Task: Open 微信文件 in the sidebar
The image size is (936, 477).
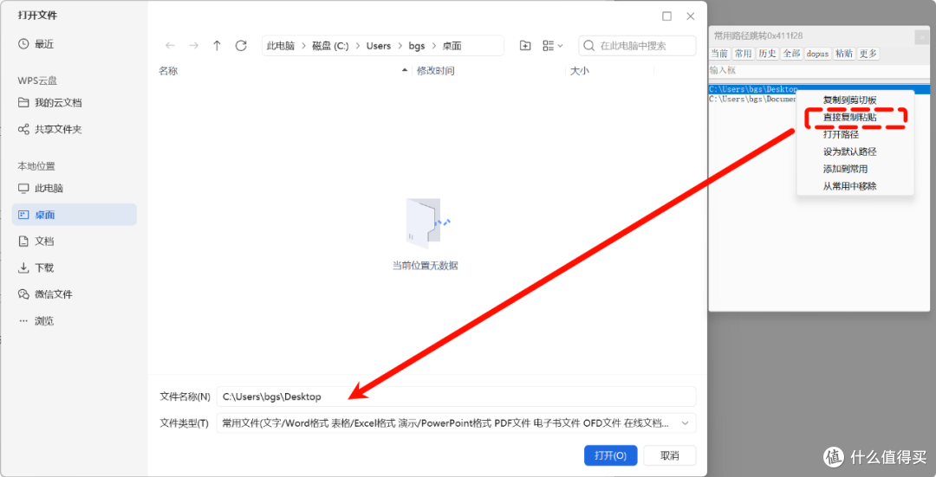Action: click(74, 294)
